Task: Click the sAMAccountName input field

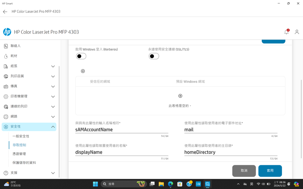Action: (122, 130)
